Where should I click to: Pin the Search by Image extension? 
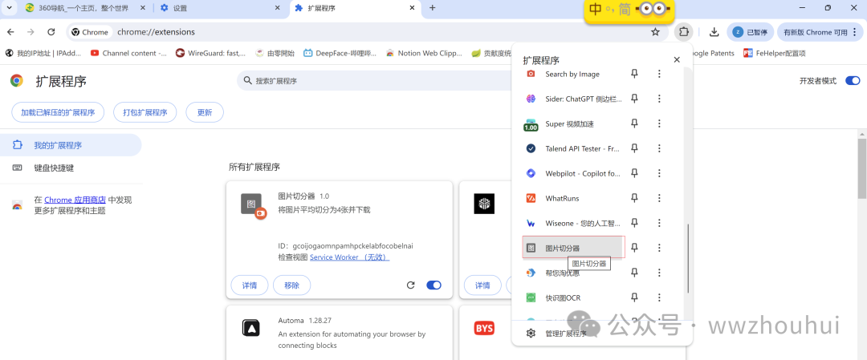[635, 74]
